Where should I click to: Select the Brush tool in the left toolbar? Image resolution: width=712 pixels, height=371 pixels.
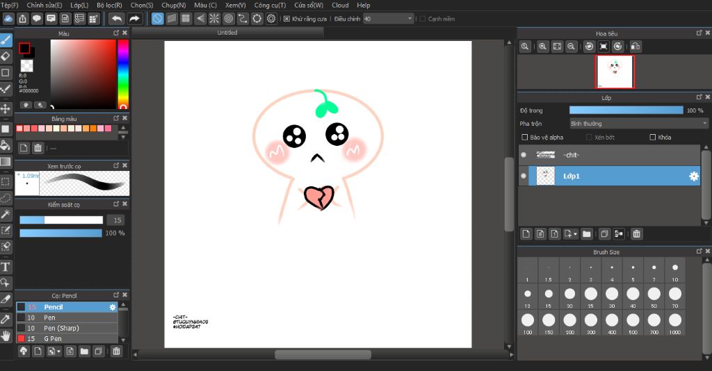point(6,40)
